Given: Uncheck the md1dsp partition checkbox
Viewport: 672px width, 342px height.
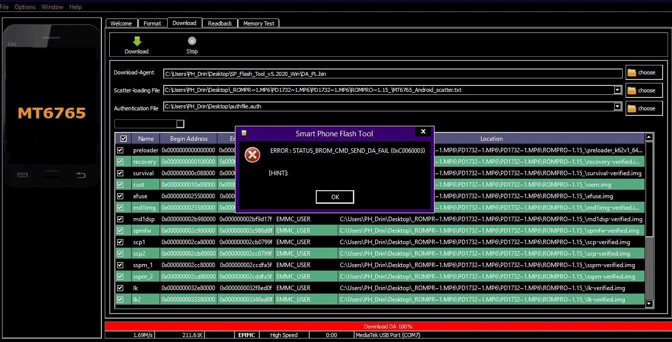Looking at the screenshot, I should point(120,219).
